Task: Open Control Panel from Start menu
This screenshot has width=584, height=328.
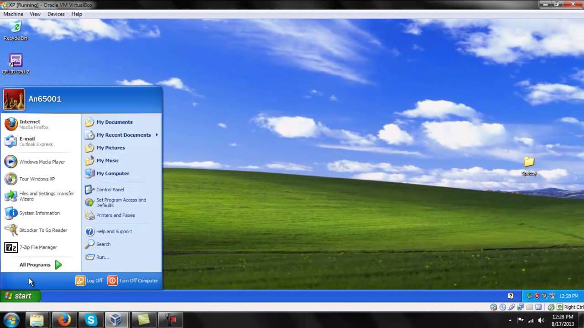Action: coord(109,190)
